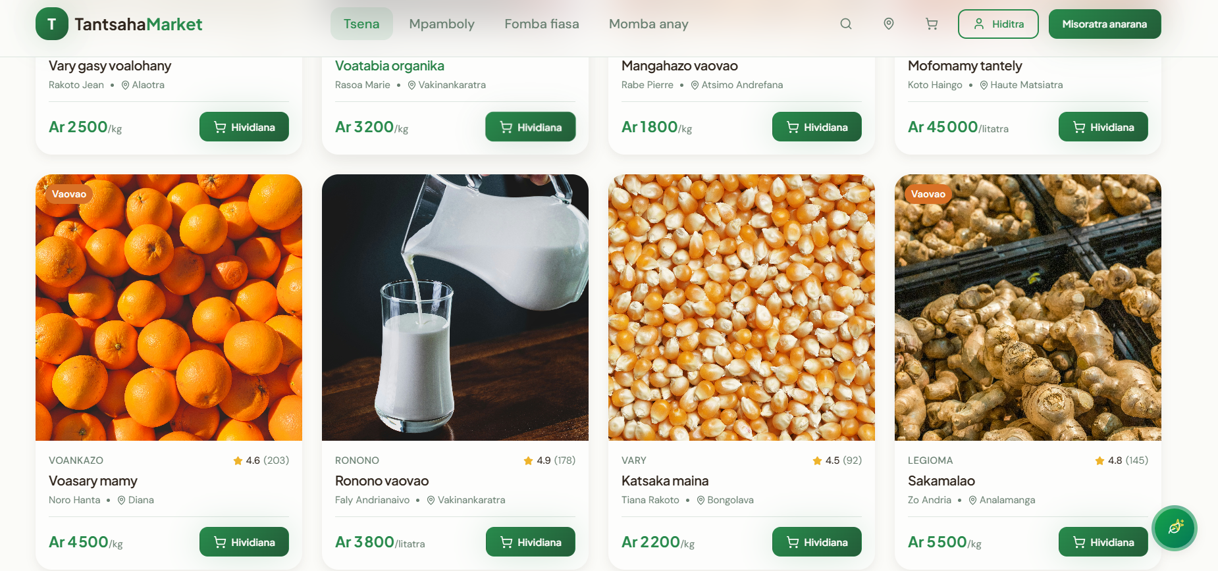This screenshot has height=571, width=1218.
Task: Open the floating green assistant button
Action: tap(1175, 528)
